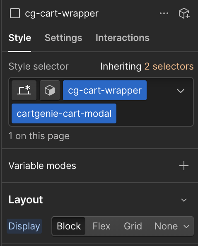Click the div block square icon beside cg-cart-wrapper
The image size is (198, 246).
click(15, 13)
